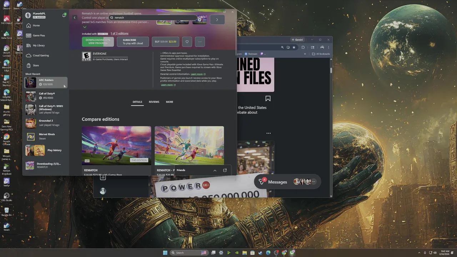Screen dimensions: 457x257
Task: Open Play history in sidebar
Action: pos(46,151)
